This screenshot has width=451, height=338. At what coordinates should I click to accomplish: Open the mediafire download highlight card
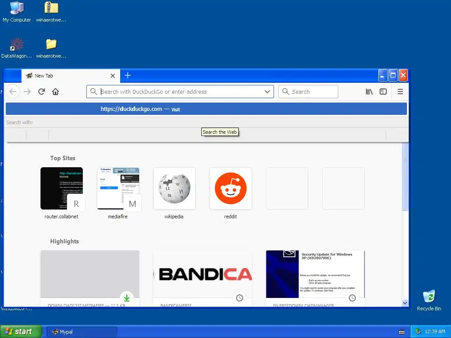pyautogui.click(x=90, y=278)
